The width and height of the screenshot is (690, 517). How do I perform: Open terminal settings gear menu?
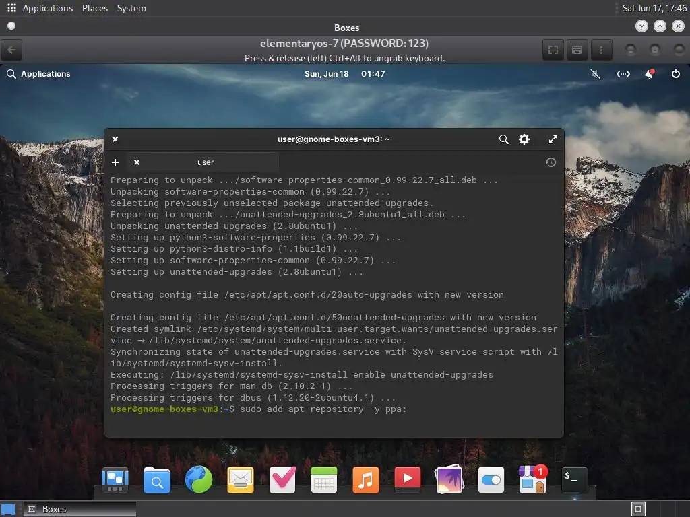pyautogui.click(x=524, y=139)
